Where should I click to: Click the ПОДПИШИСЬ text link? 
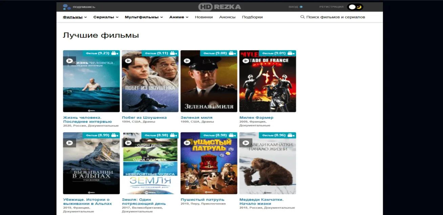pos(84,7)
